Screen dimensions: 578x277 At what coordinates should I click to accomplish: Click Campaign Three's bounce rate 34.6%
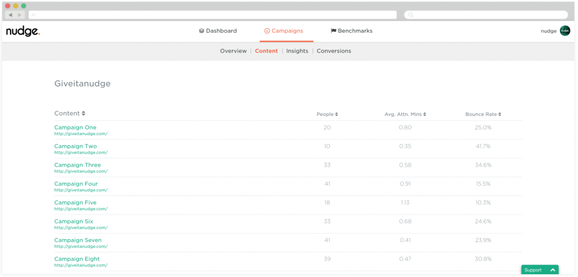483,165
